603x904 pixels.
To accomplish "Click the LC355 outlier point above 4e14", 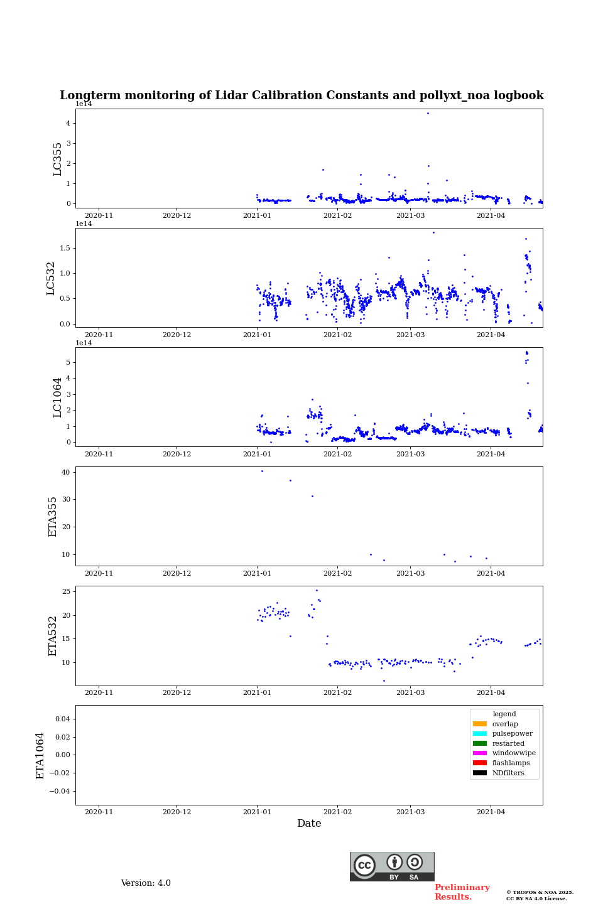I will pos(428,113).
